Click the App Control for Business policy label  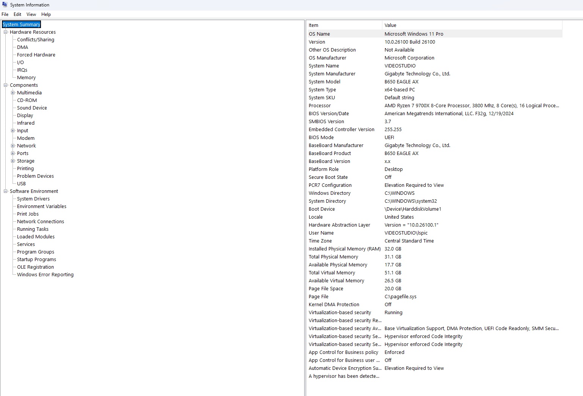[343, 352]
